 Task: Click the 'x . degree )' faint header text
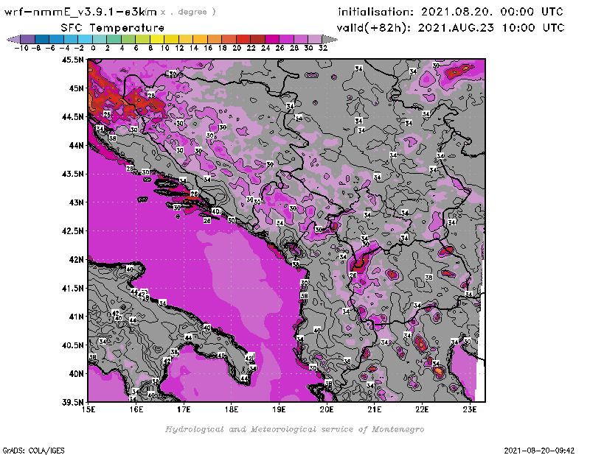[x=188, y=12]
